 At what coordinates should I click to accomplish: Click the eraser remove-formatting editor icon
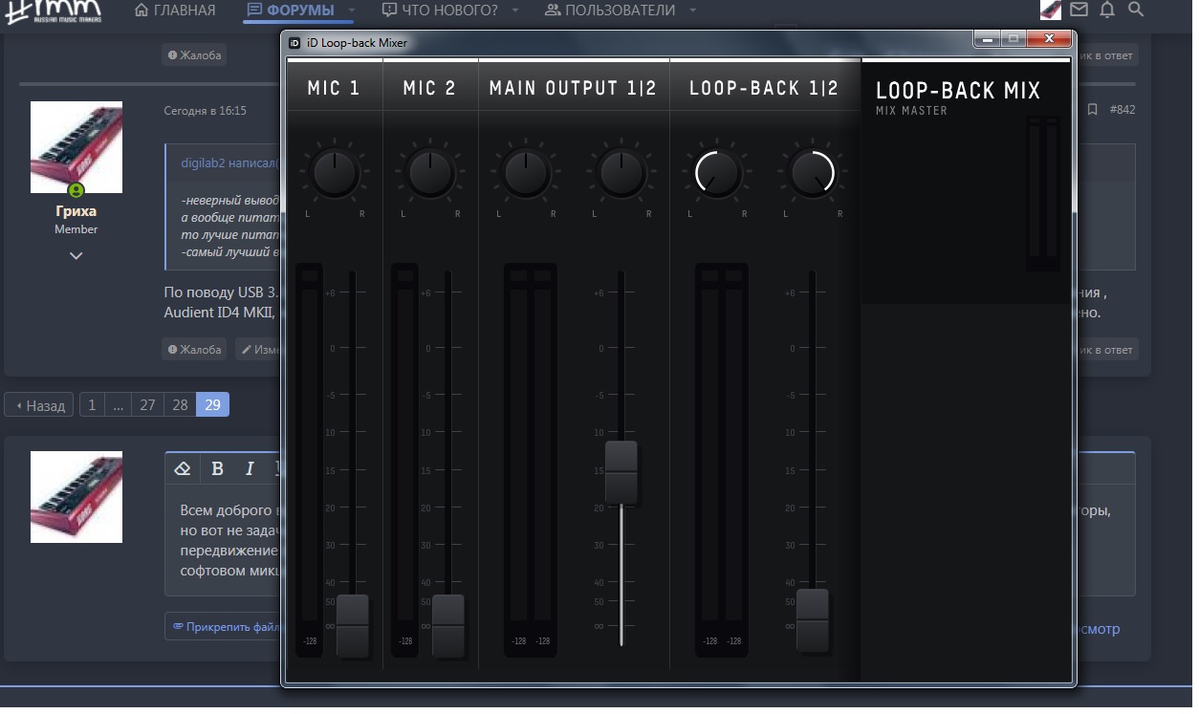pos(184,468)
